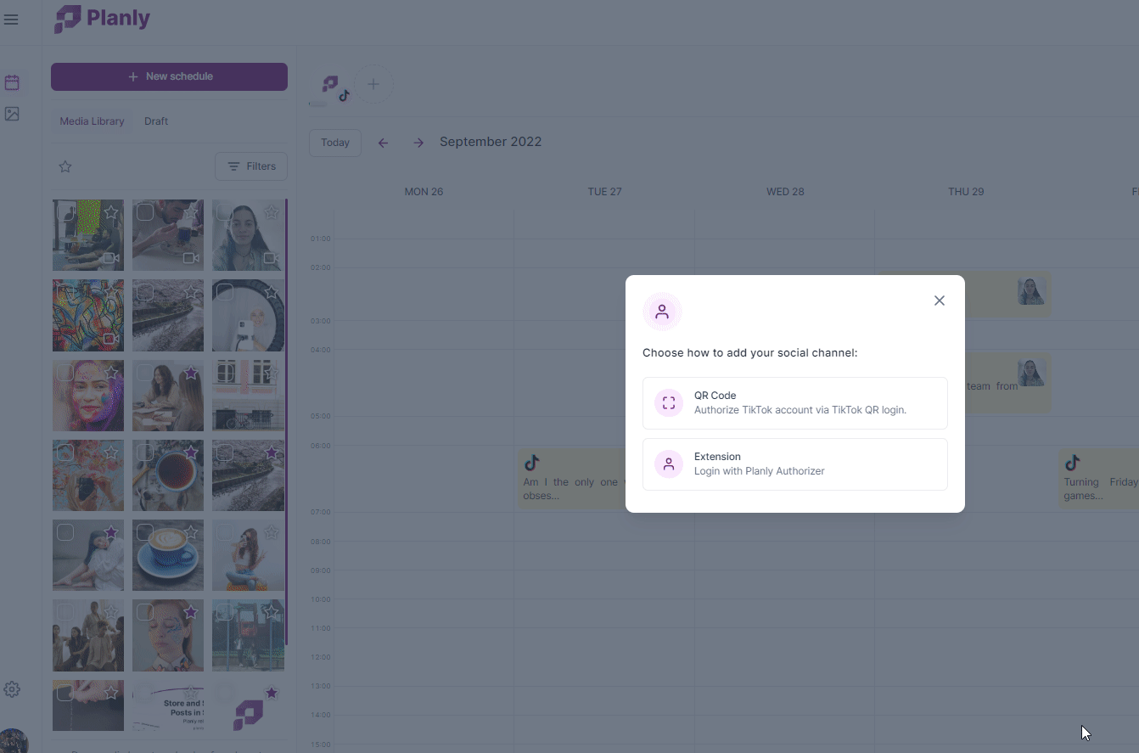The height and width of the screenshot is (753, 1139).
Task: Jump to Today in the calendar
Action: (335, 143)
